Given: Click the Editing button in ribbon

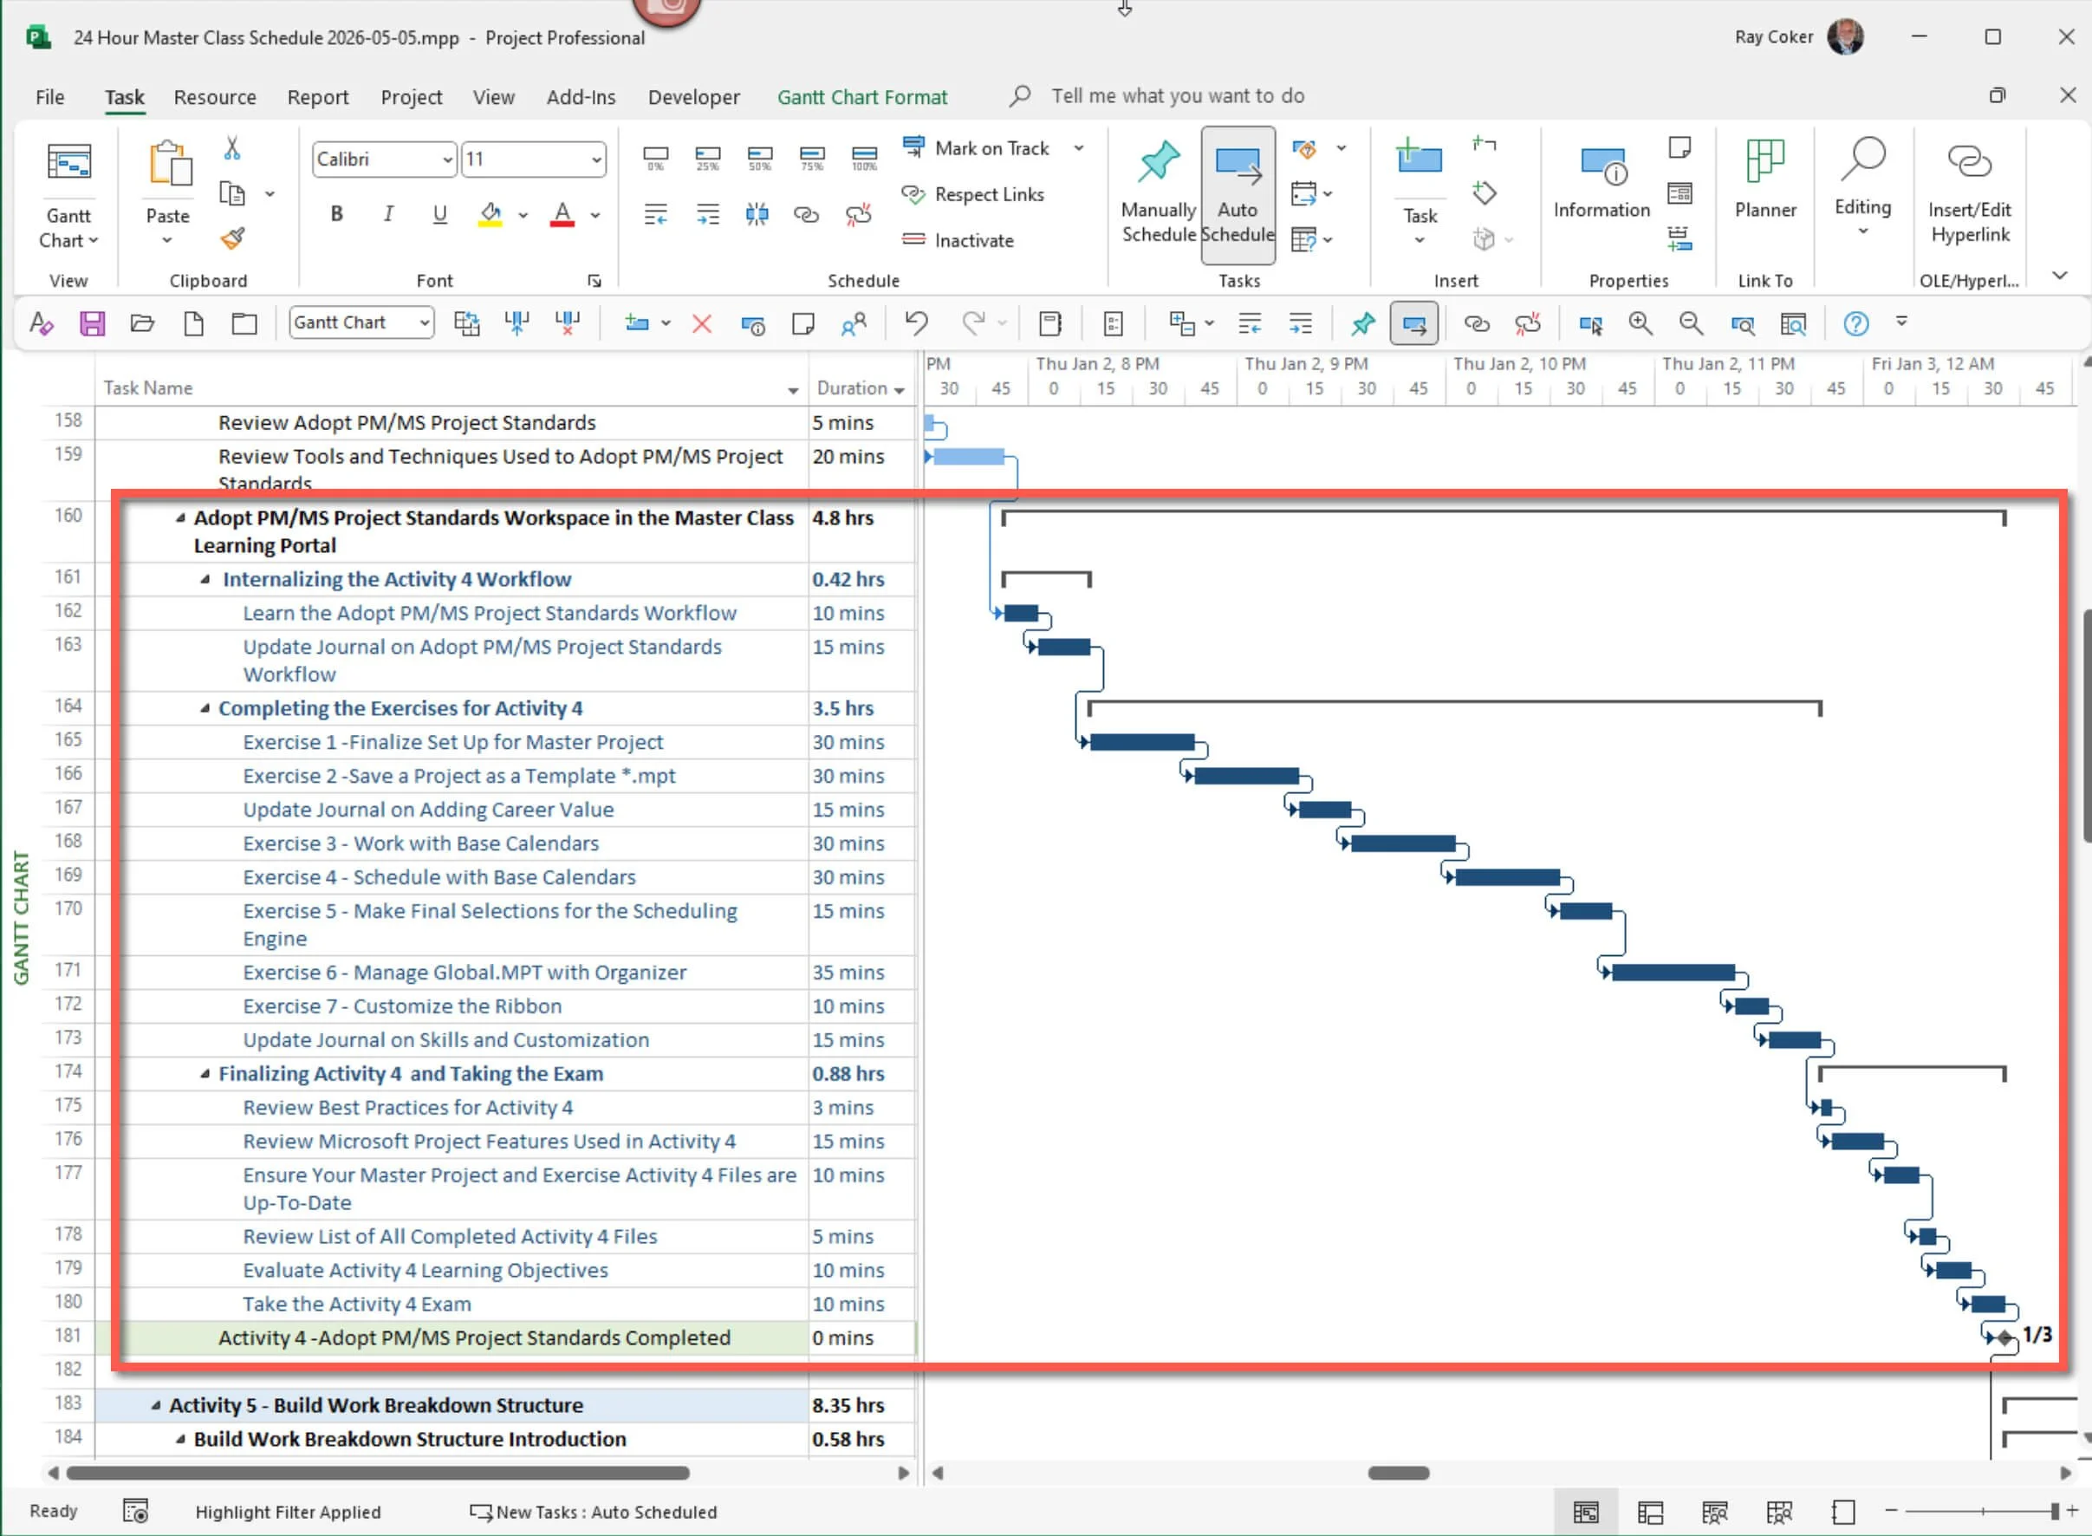Looking at the screenshot, I should point(1862,186).
